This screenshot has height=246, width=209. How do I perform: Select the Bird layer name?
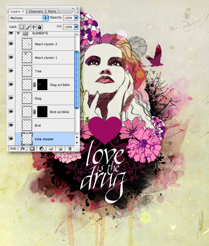click(38, 126)
